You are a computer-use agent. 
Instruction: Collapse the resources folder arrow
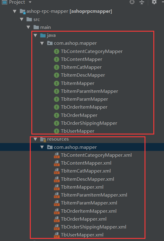click(35, 139)
